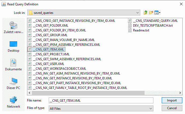Viewport: 185px width, 114px height.
Task: Pick __CNS_GET_GROUP.XML in the file list
Action: click(50, 35)
